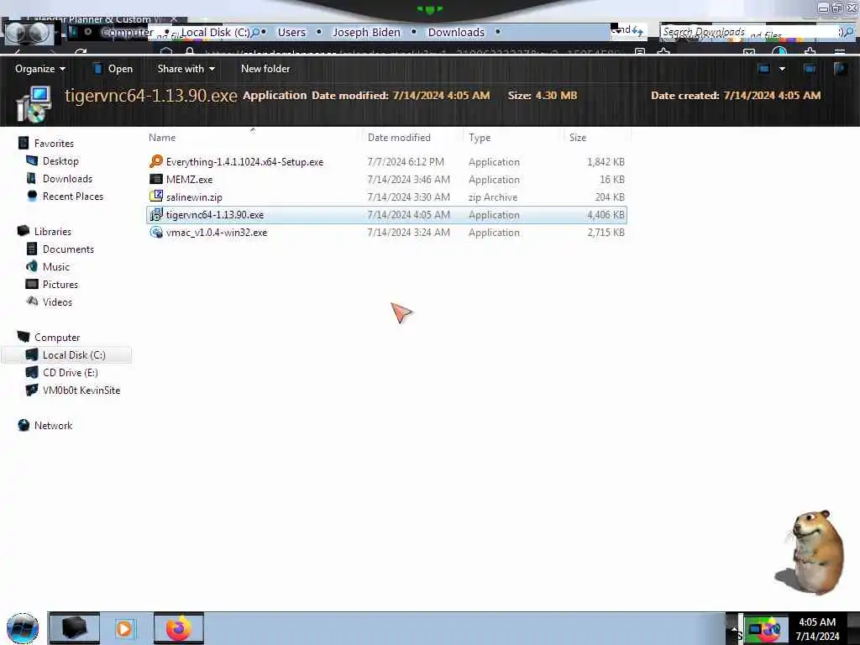Image resolution: width=860 pixels, height=645 pixels.
Task: Sort files by Date modified column
Action: point(399,138)
